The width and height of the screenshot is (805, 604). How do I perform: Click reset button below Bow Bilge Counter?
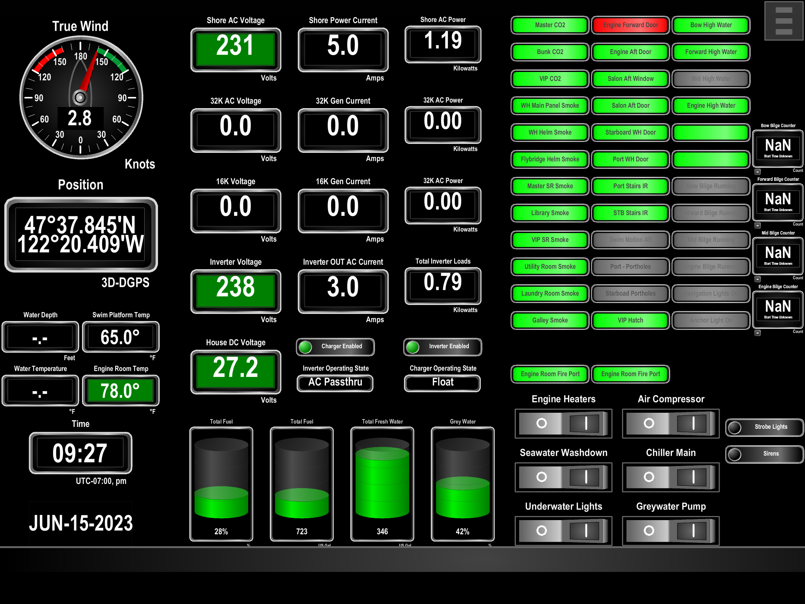[x=758, y=172]
